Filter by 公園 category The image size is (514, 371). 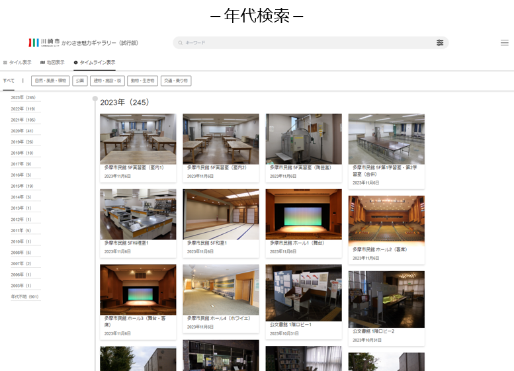[79, 81]
